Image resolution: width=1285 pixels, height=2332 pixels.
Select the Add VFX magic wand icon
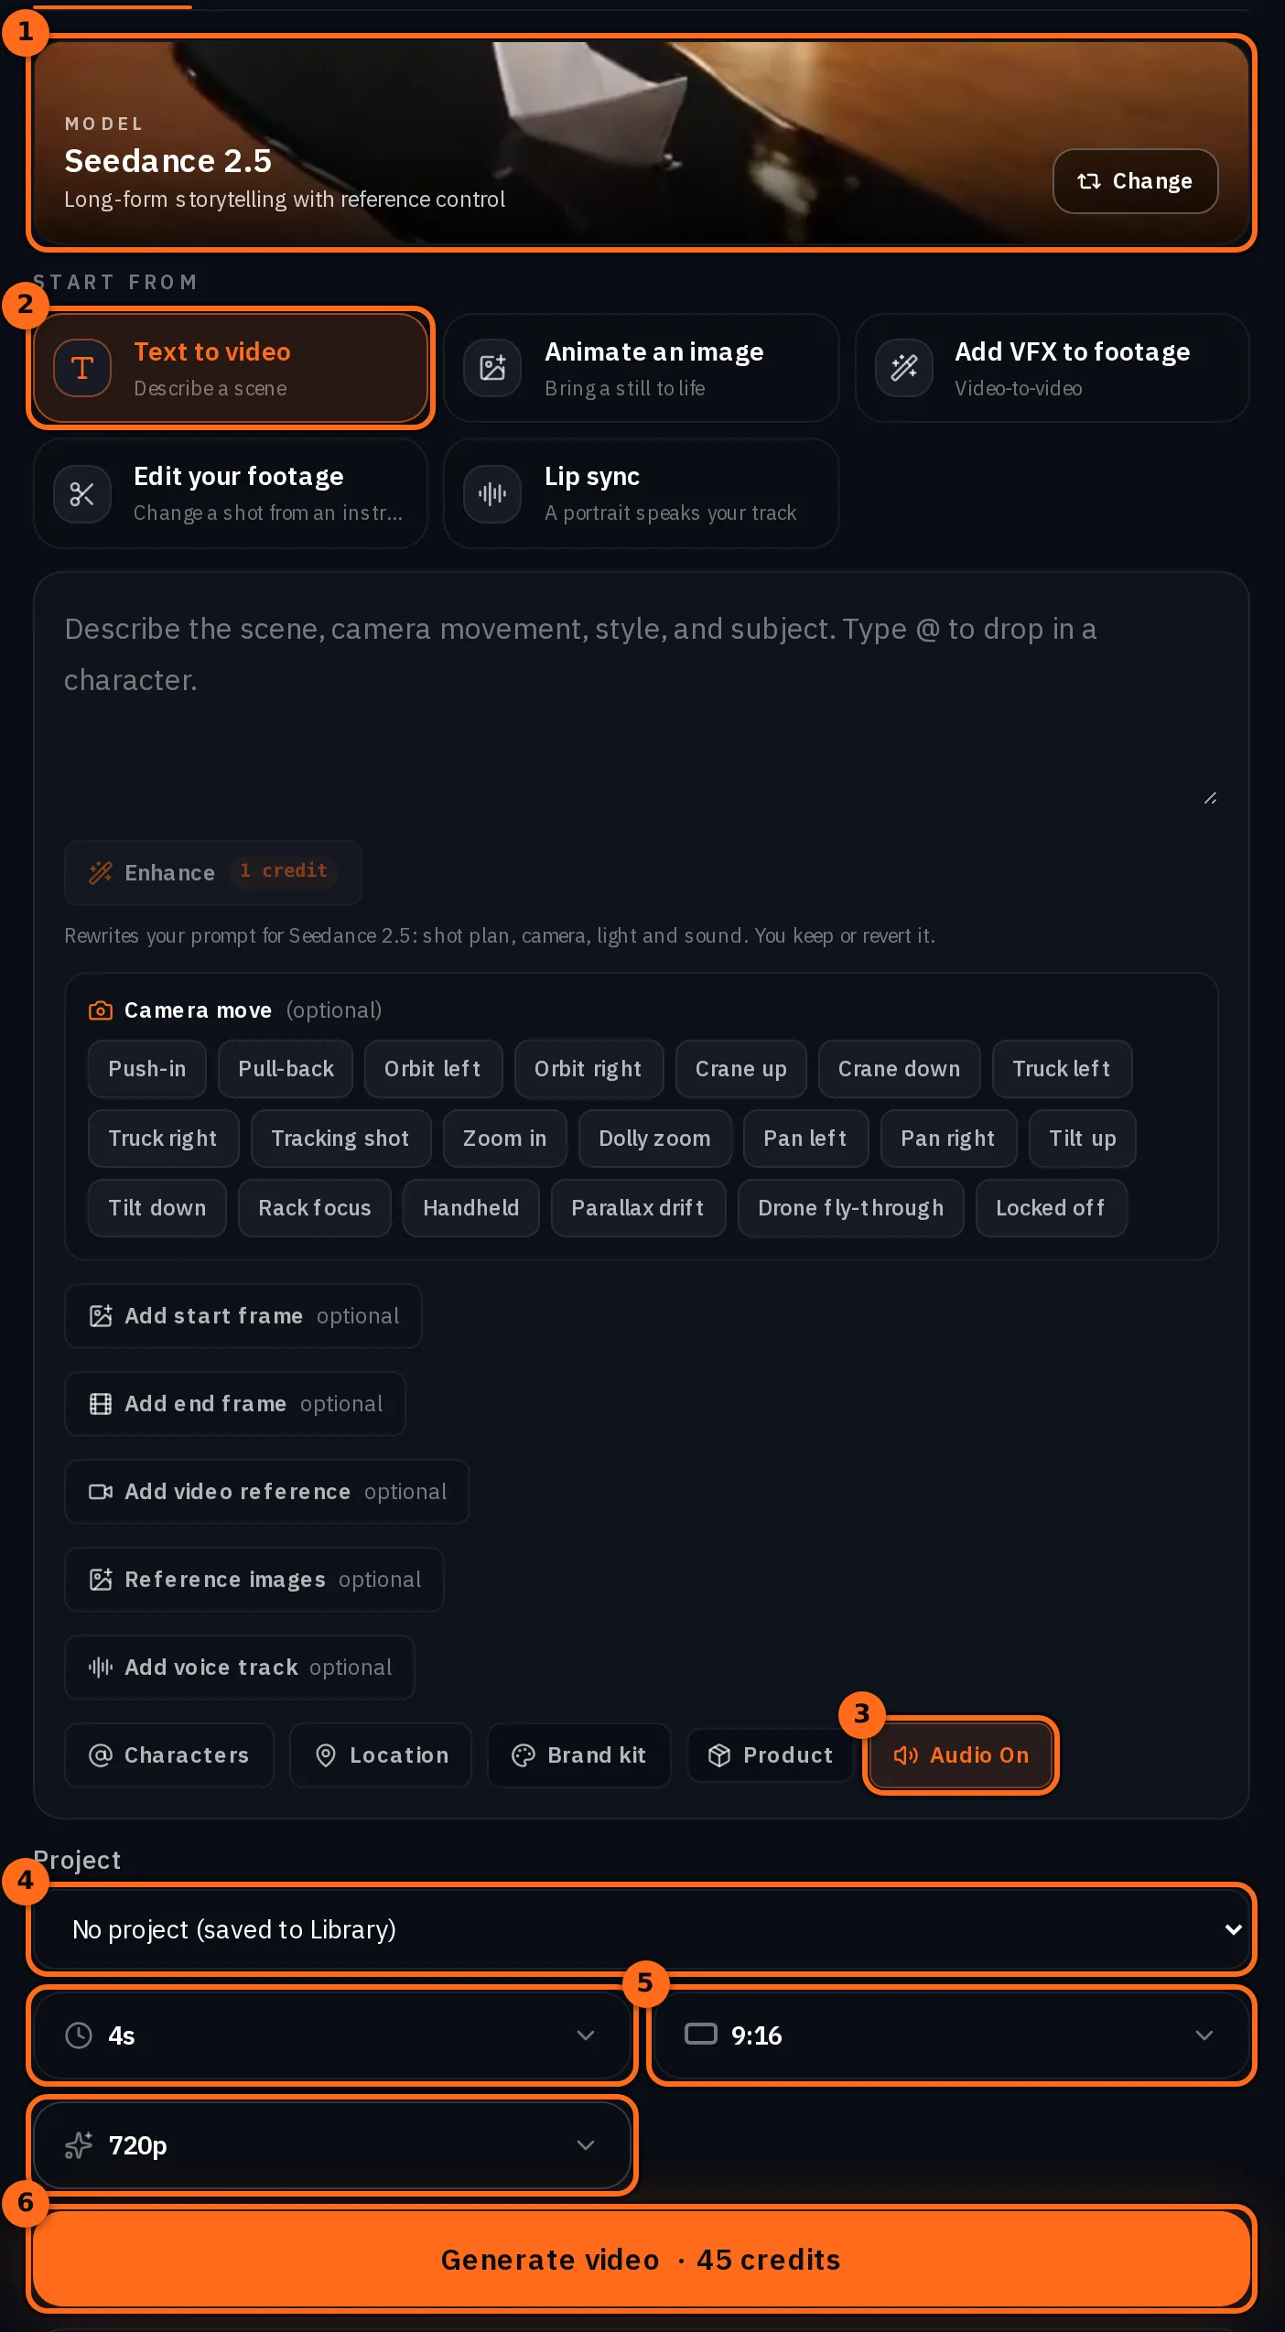904,368
